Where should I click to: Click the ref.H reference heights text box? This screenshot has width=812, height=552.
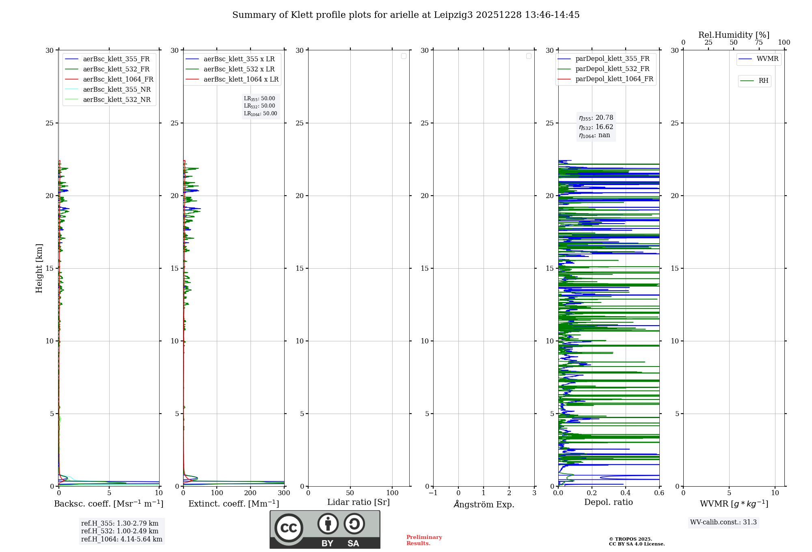[121, 531]
